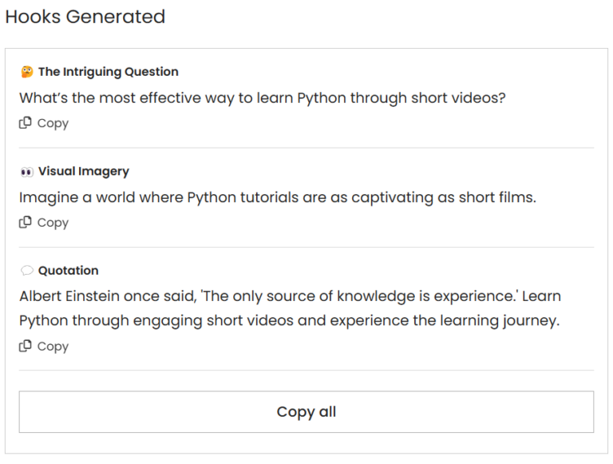This screenshot has width=613, height=464.
Task: Click the speech bubble icon beside Quotation
Action: tap(27, 271)
